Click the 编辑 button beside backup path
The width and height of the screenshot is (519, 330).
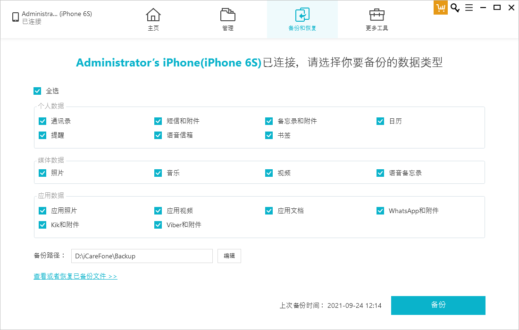pyautogui.click(x=229, y=256)
